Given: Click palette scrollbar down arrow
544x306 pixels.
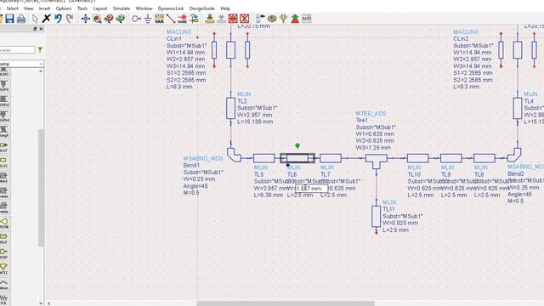Looking at the screenshot, I should tap(41, 303).
